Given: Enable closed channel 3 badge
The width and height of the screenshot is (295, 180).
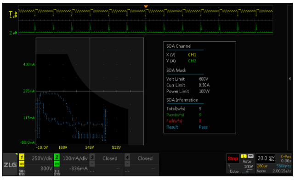Looking at the screenshot, I should (92, 157).
